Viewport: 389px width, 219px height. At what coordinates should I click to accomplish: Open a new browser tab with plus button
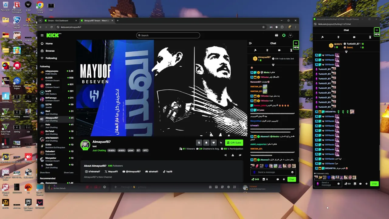pyautogui.click(x=118, y=21)
